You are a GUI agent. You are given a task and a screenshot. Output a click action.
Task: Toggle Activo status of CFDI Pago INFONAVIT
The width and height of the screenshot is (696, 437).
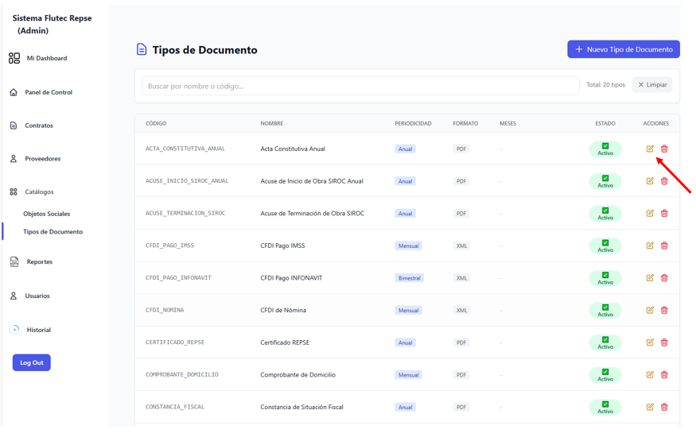pyautogui.click(x=605, y=278)
